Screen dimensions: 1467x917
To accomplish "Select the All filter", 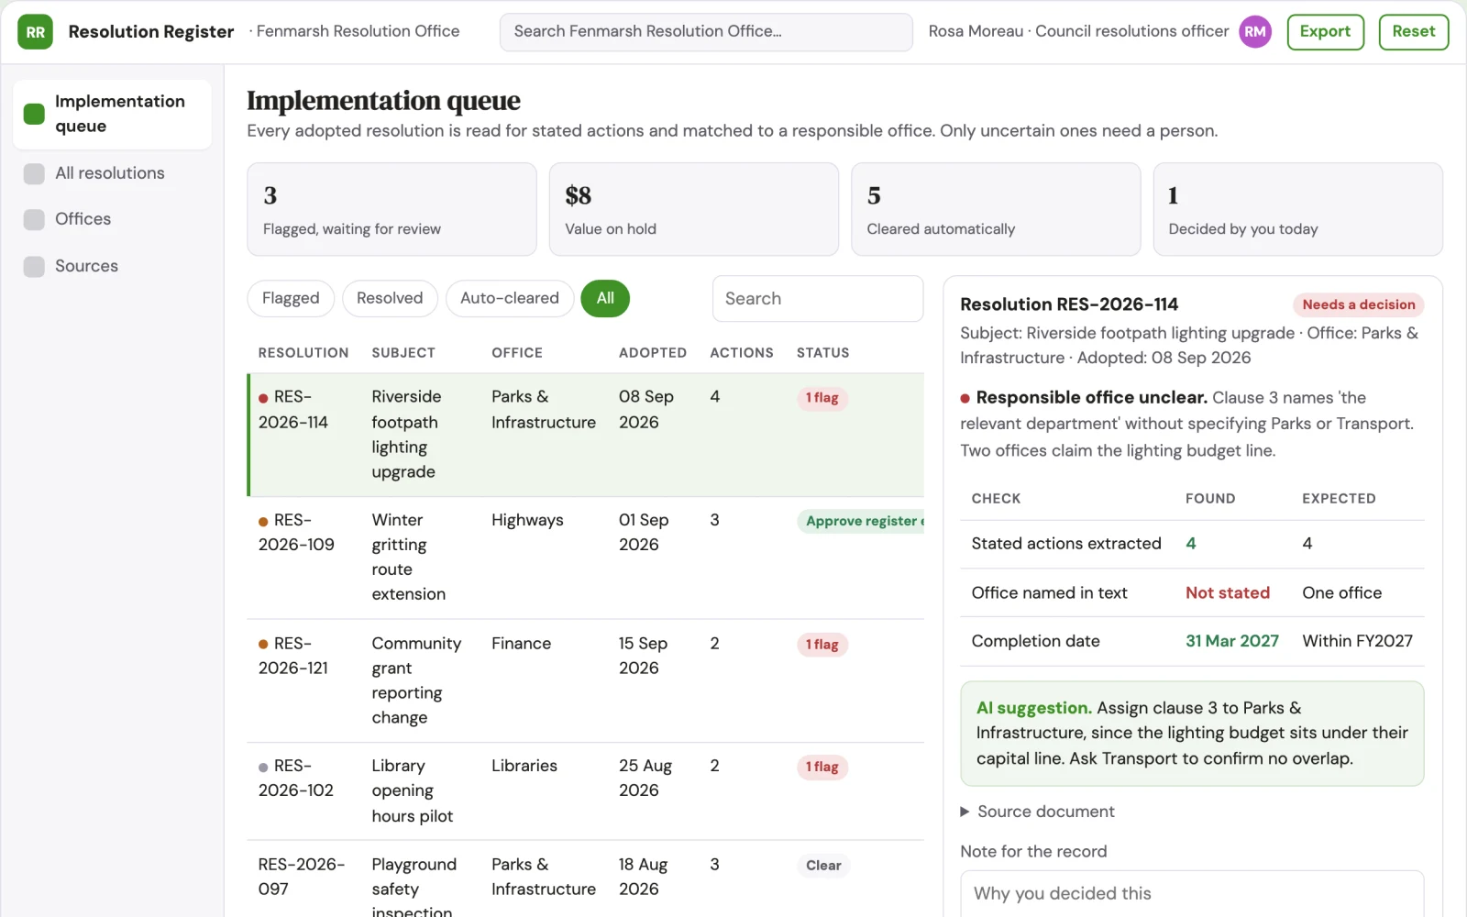I will tap(605, 298).
